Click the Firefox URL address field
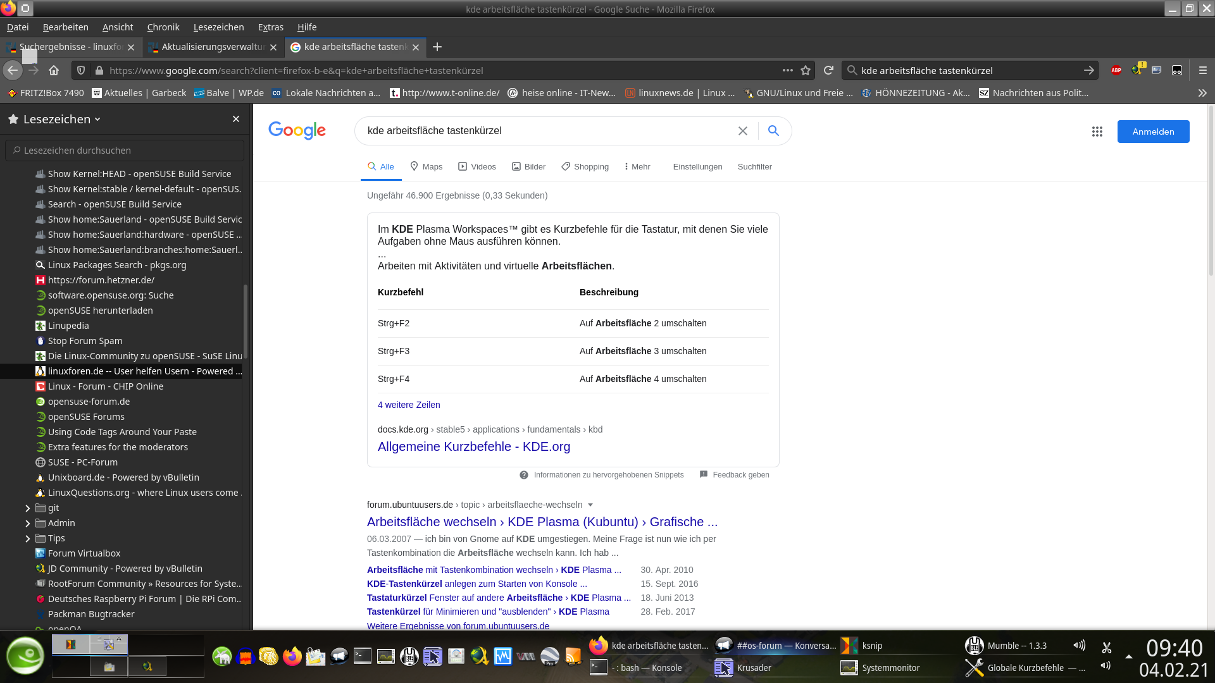1215x683 pixels. [443, 70]
